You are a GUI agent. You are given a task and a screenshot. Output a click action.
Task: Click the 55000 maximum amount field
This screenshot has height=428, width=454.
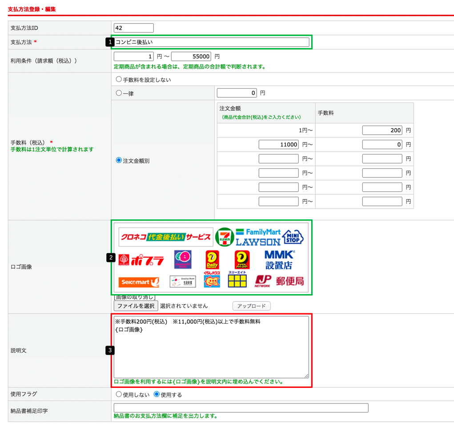click(x=191, y=57)
